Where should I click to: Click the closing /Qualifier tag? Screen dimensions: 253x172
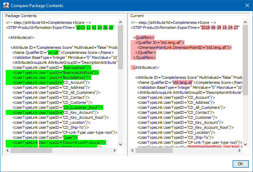pyautogui.click(x=146, y=52)
